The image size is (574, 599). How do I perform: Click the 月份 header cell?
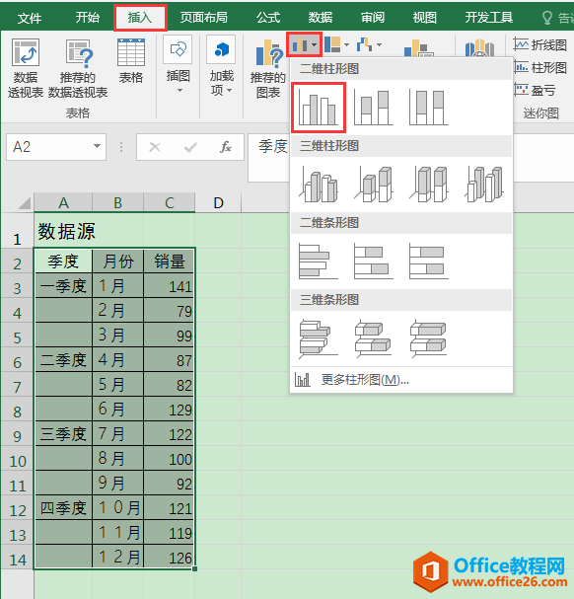(x=118, y=261)
